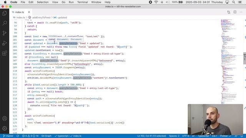The height and width of the screenshot is (138, 246).
Task: Open the Help menu
Action: (108, 2)
